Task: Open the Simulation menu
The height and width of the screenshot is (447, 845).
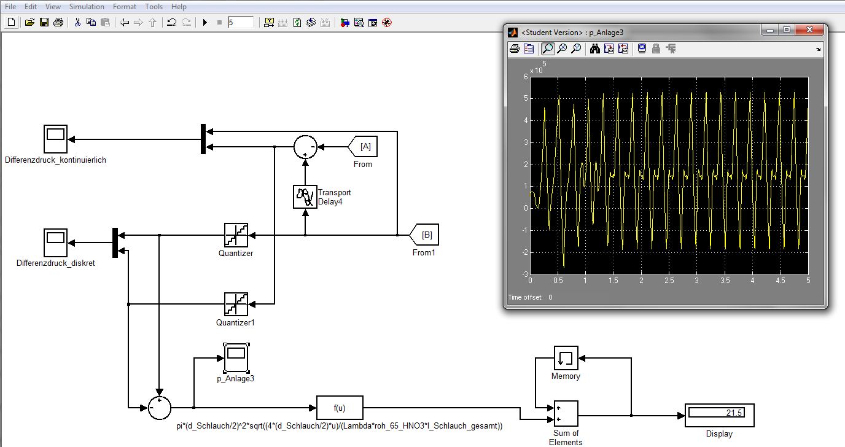Action: 87,7
